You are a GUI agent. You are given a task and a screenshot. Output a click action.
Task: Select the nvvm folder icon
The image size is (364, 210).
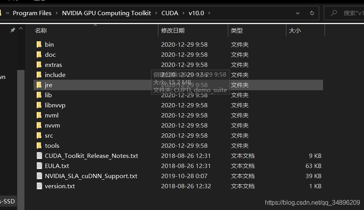point(39,125)
